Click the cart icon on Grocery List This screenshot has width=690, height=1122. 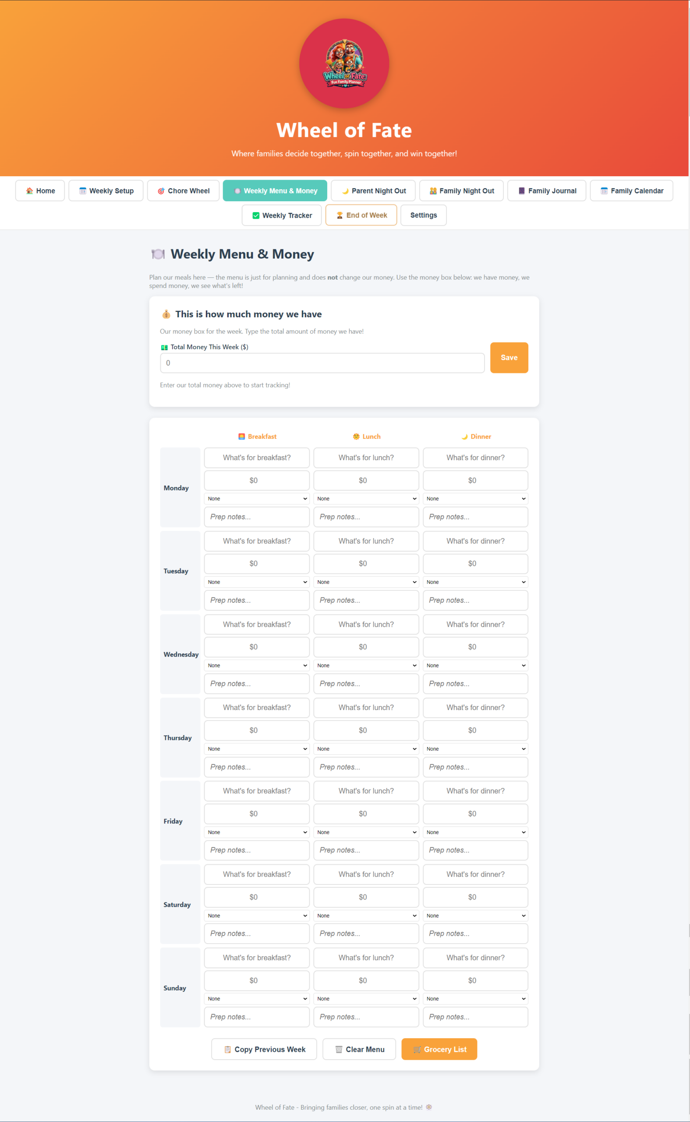(x=417, y=1049)
